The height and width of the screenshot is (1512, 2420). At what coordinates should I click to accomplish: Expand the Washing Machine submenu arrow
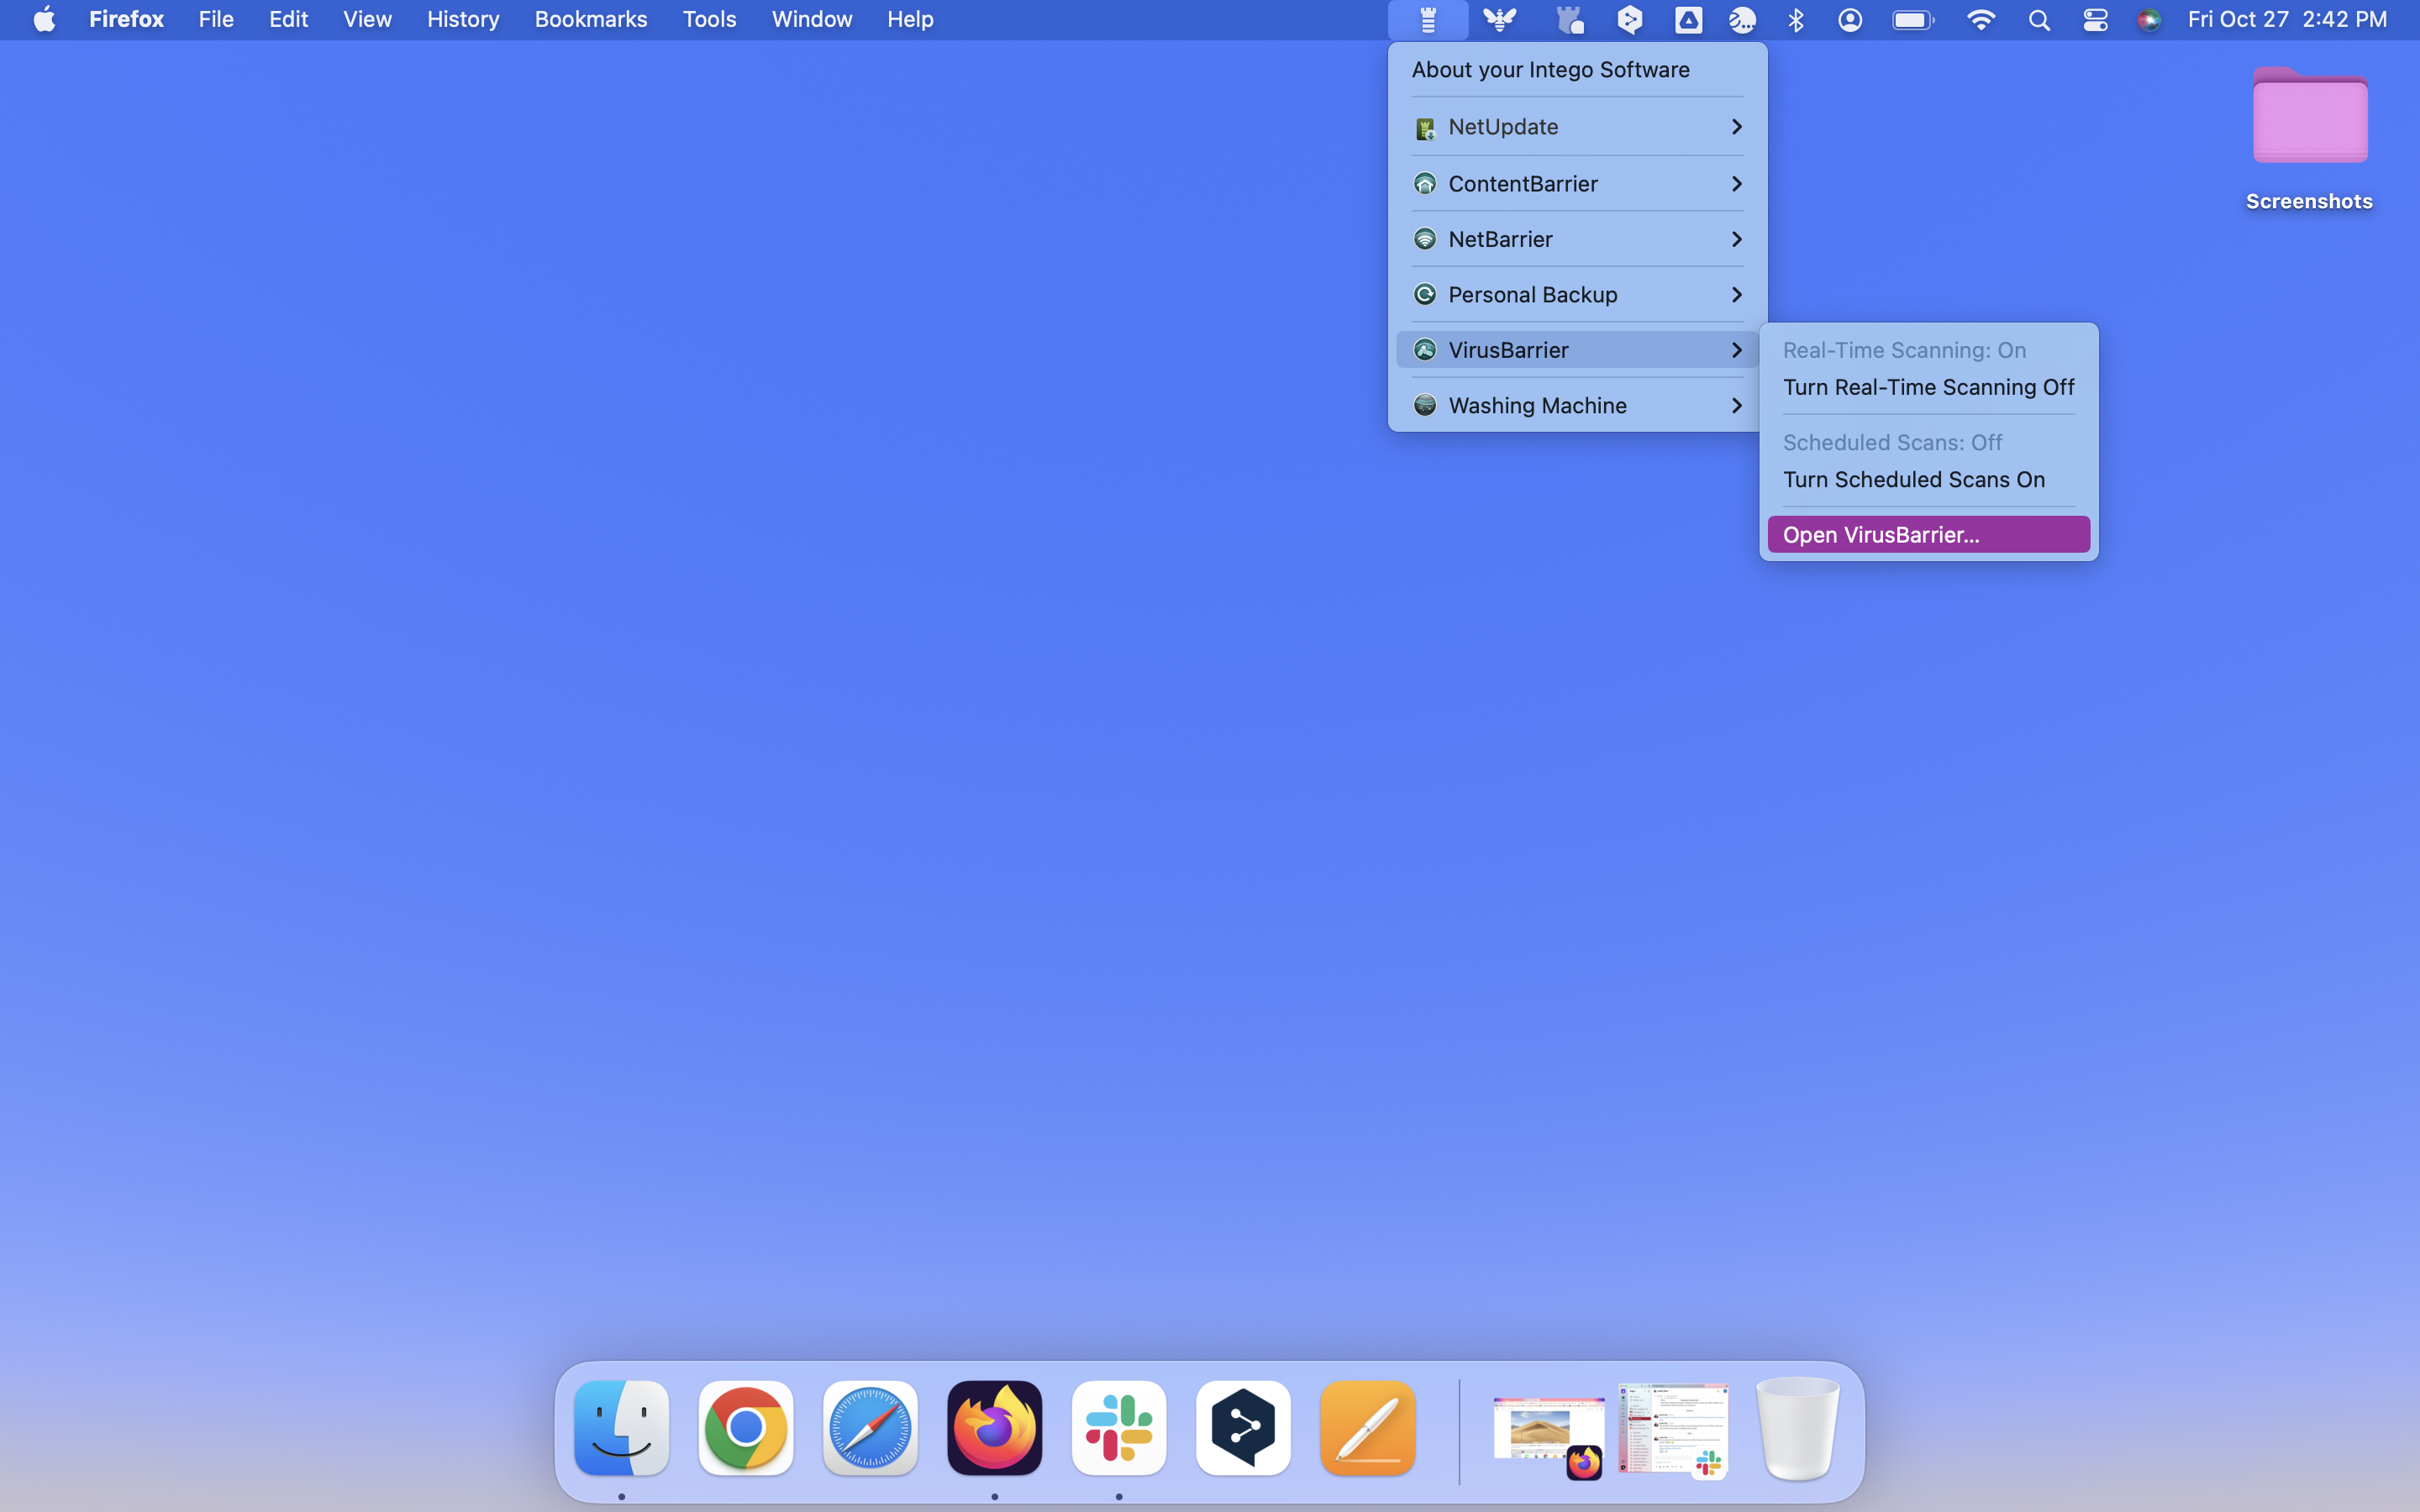[1737, 406]
